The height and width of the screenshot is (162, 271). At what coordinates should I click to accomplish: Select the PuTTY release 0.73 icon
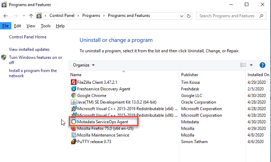click(x=73, y=141)
